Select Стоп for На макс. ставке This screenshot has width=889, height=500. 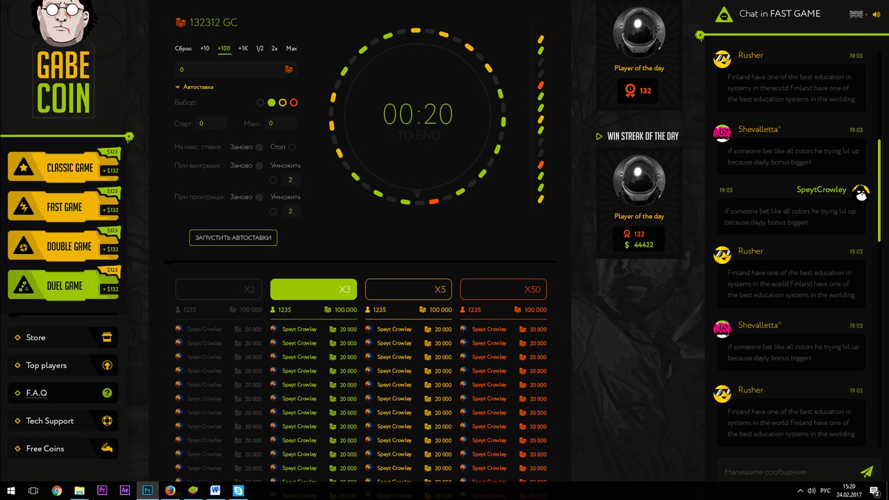pos(292,147)
